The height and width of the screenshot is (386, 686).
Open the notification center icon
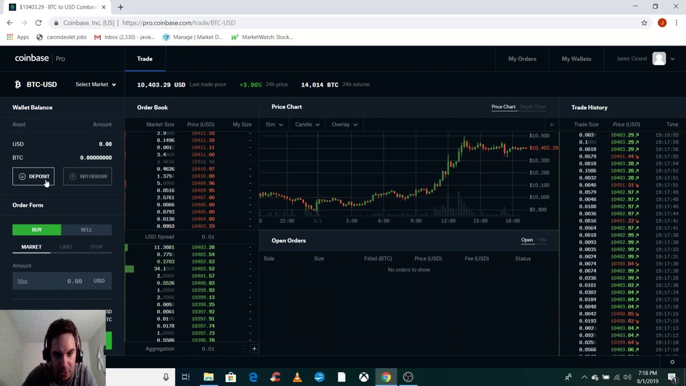tap(673, 377)
